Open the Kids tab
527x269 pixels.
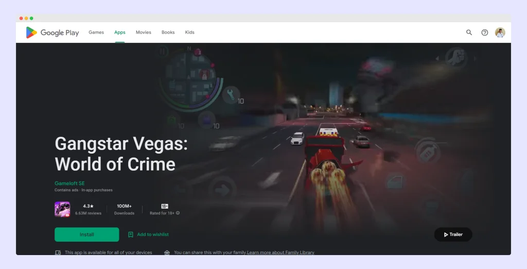point(189,32)
